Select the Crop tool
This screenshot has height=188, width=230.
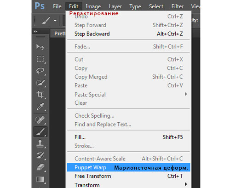(x=40, y=95)
